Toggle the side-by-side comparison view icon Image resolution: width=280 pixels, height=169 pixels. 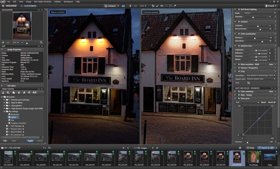(x=123, y=6)
